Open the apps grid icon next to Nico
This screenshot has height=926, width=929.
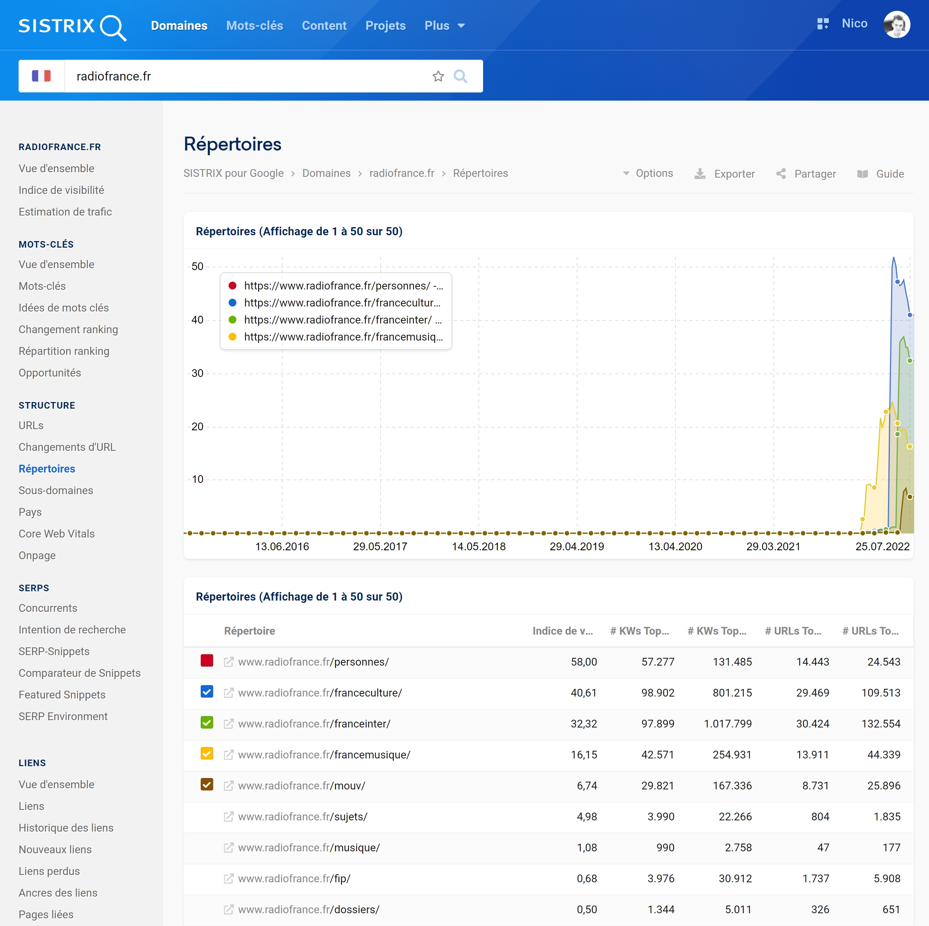[x=823, y=24]
